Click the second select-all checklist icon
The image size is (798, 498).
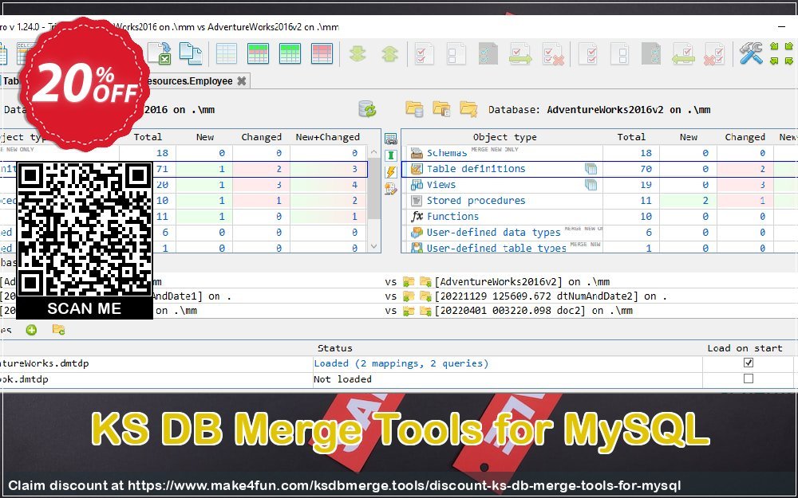[588, 53]
